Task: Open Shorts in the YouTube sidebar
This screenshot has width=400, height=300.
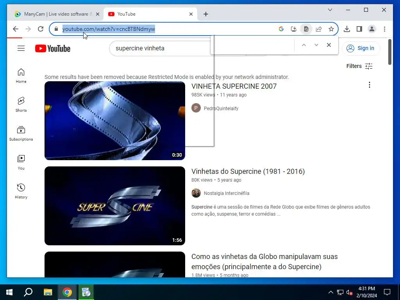Action: [x=21, y=105]
